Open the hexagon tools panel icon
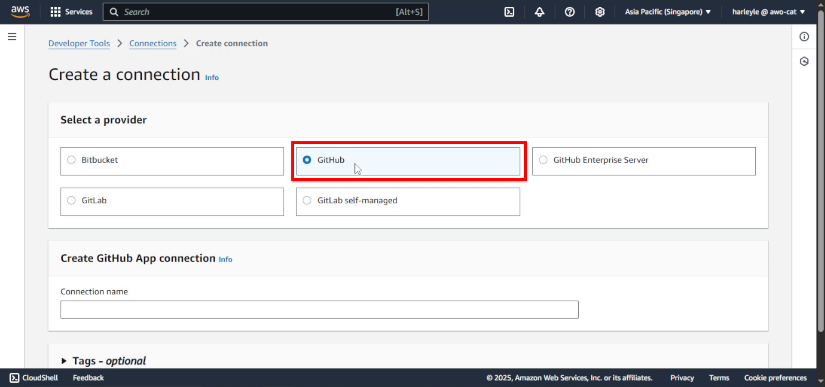 (x=804, y=61)
